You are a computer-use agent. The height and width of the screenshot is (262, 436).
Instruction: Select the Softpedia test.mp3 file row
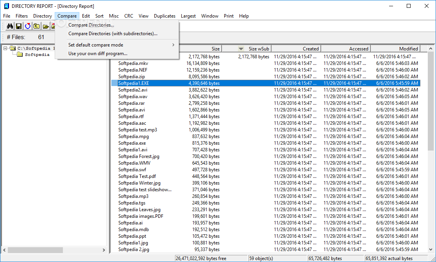[x=266, y=130]
